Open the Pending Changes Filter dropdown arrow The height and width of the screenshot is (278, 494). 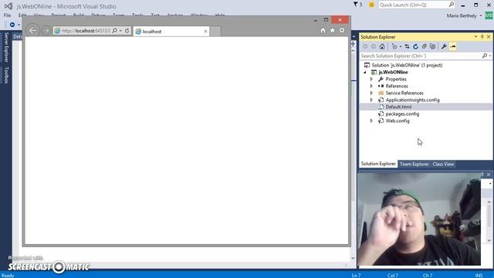point(401,46)
